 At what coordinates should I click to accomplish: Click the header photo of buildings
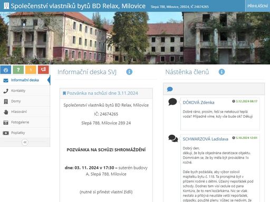tap(135, 38)
